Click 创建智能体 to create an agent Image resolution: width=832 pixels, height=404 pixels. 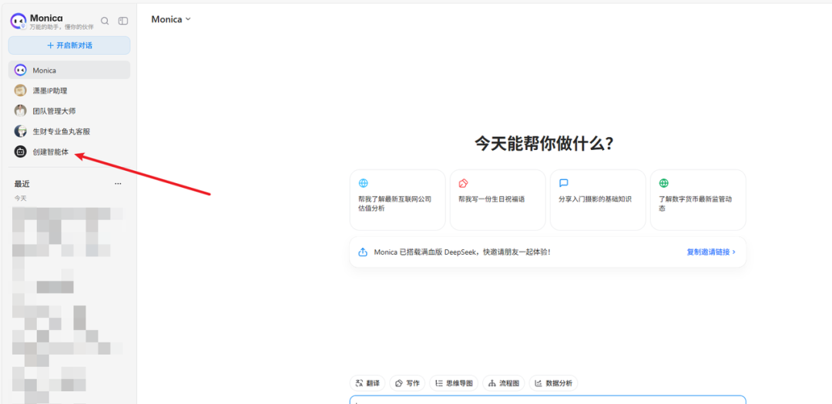(x=69, y=152)
